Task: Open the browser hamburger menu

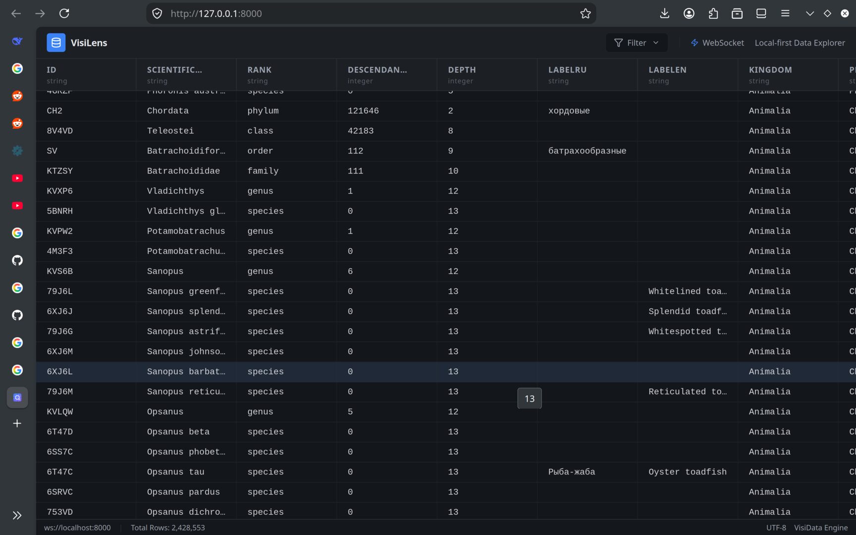Action: (785, 13)
